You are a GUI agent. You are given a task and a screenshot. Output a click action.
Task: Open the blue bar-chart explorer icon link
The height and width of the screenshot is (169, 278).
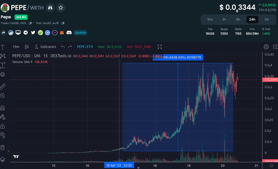pos(11,33)
